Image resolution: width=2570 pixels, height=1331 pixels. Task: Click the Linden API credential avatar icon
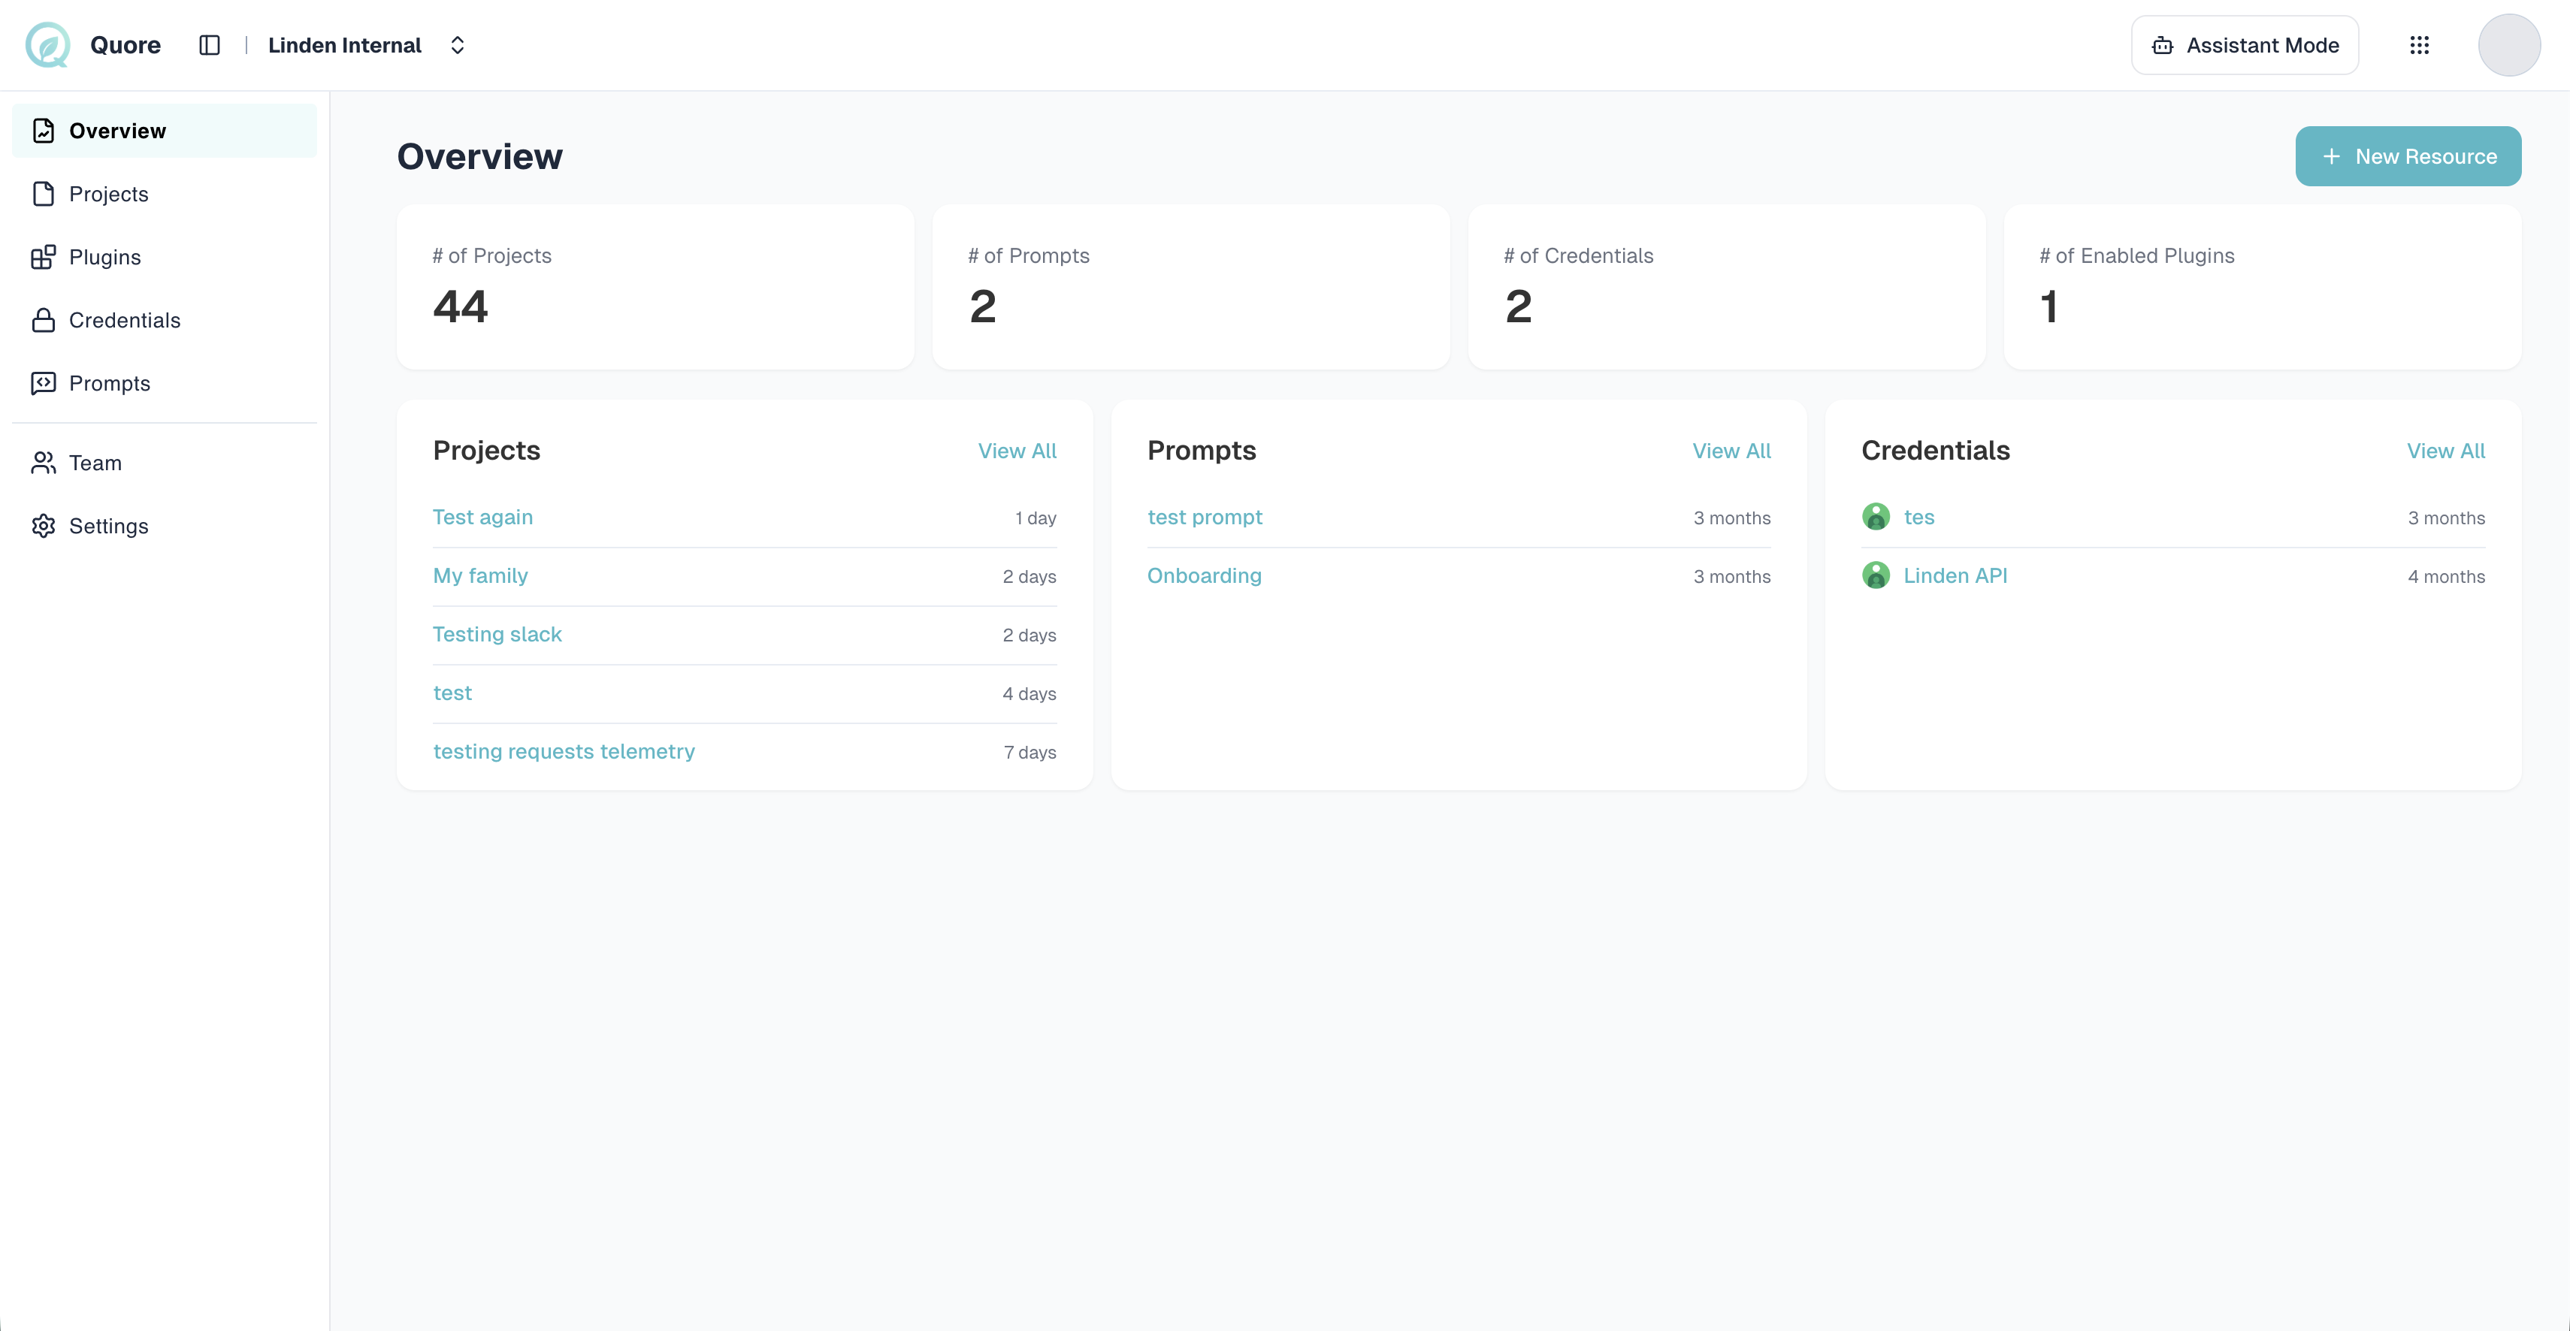pyautogui.click(x=1876, y=575)
